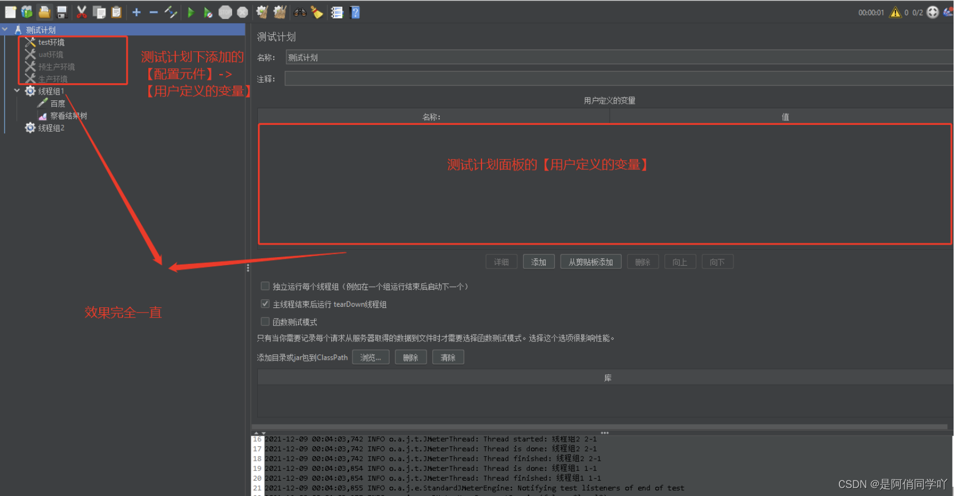Viewport: 957px width, 496px height.
Task: Click the log panel collapse arrows
Action: (x=259, y=433)
